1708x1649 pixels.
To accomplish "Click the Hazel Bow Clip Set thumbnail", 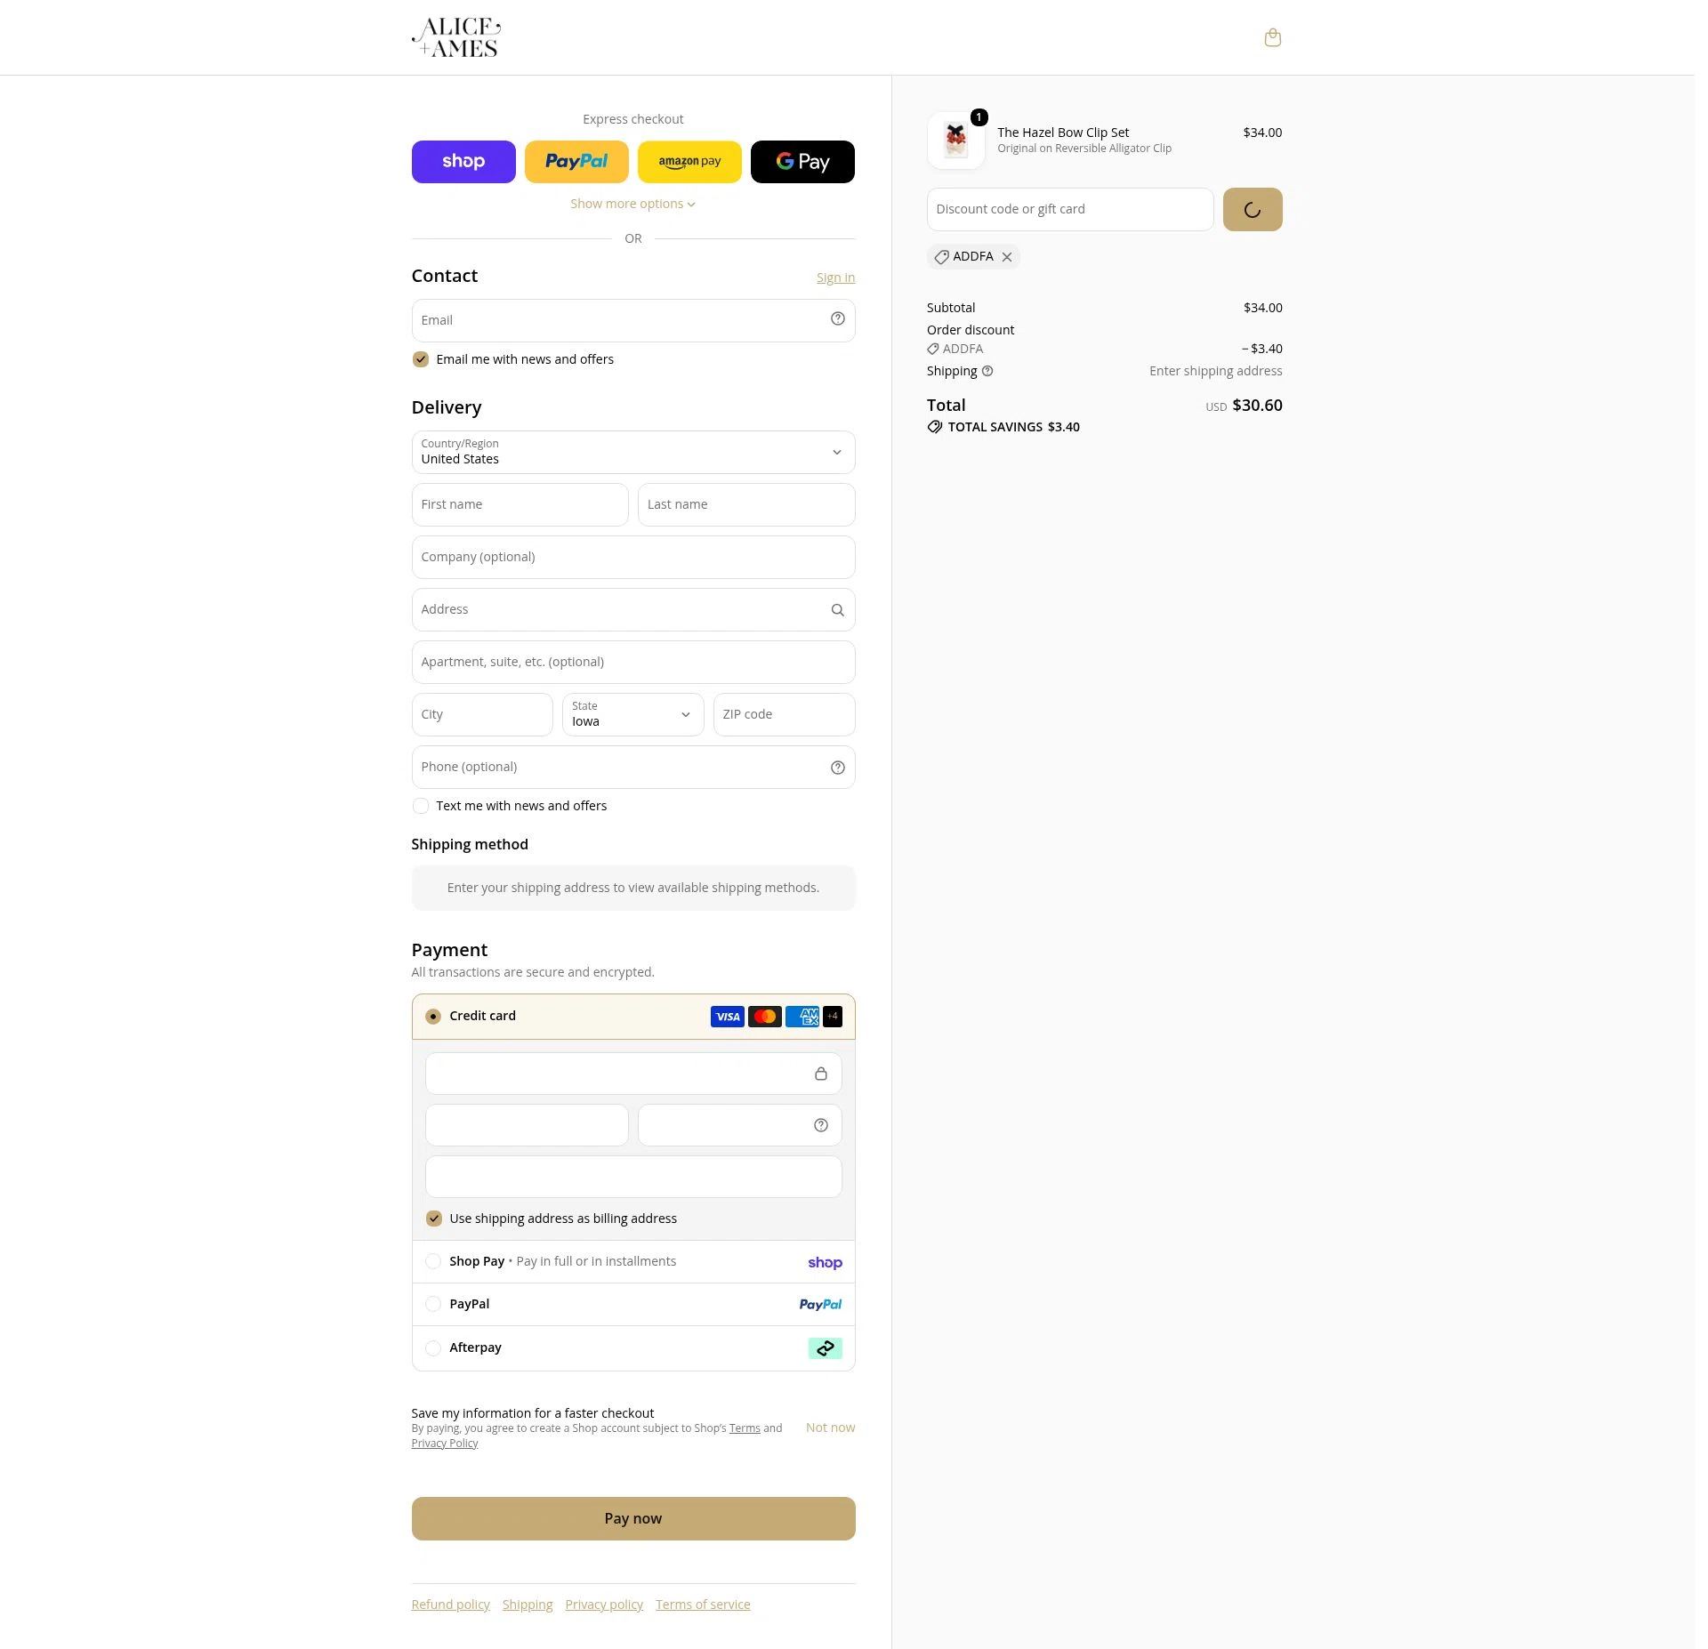I will pos(955,140).
